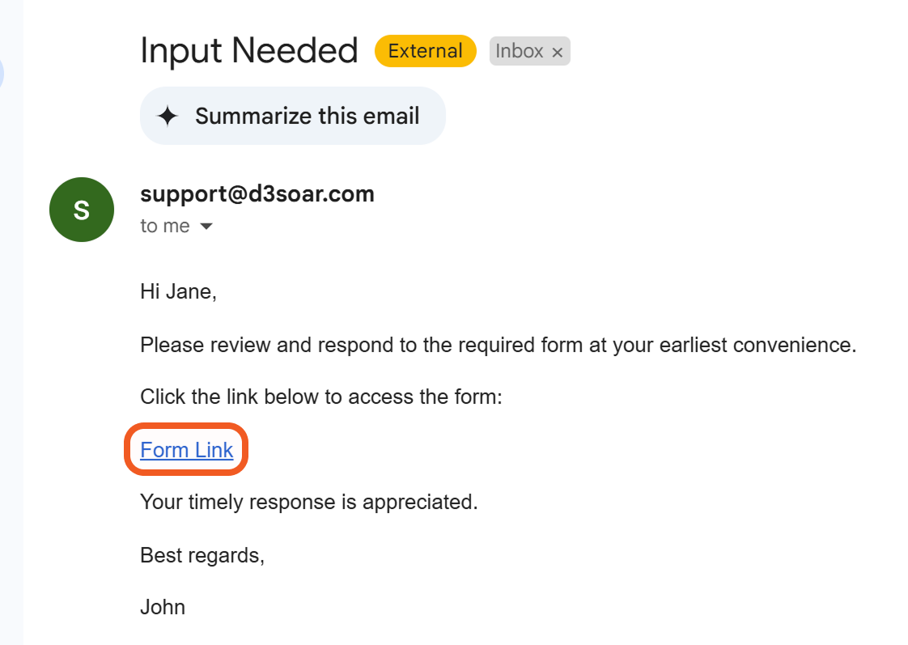This screenshot has height=645, width=908.
Task: Expand recipient details with the arrow
Action: point(206,227)
